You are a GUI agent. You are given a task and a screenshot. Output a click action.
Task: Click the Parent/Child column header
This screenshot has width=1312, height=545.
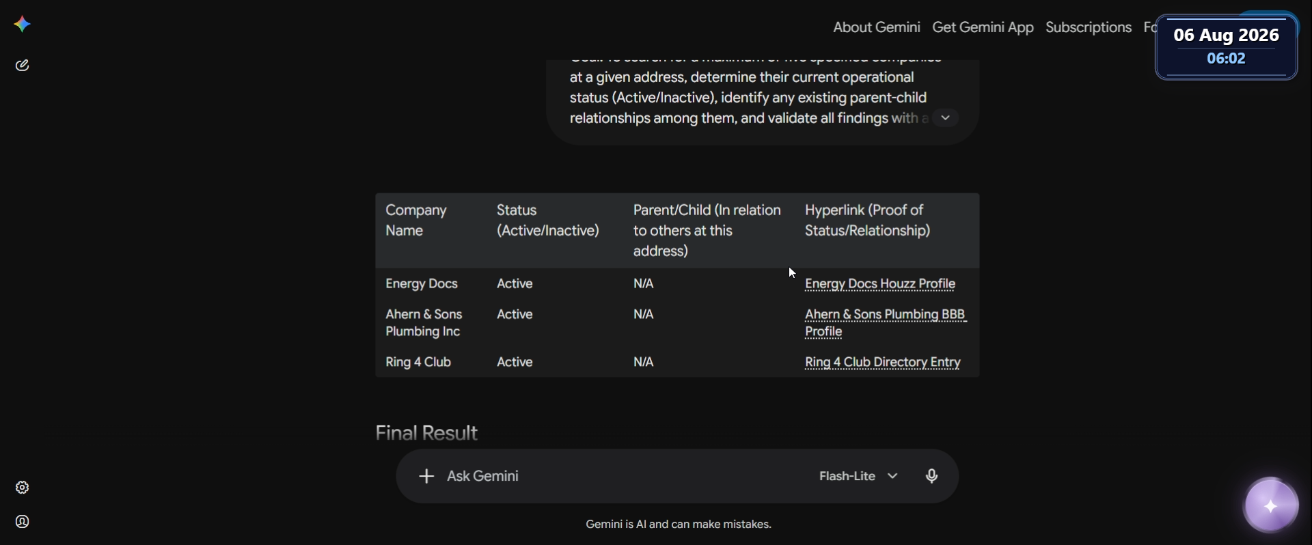707,231
